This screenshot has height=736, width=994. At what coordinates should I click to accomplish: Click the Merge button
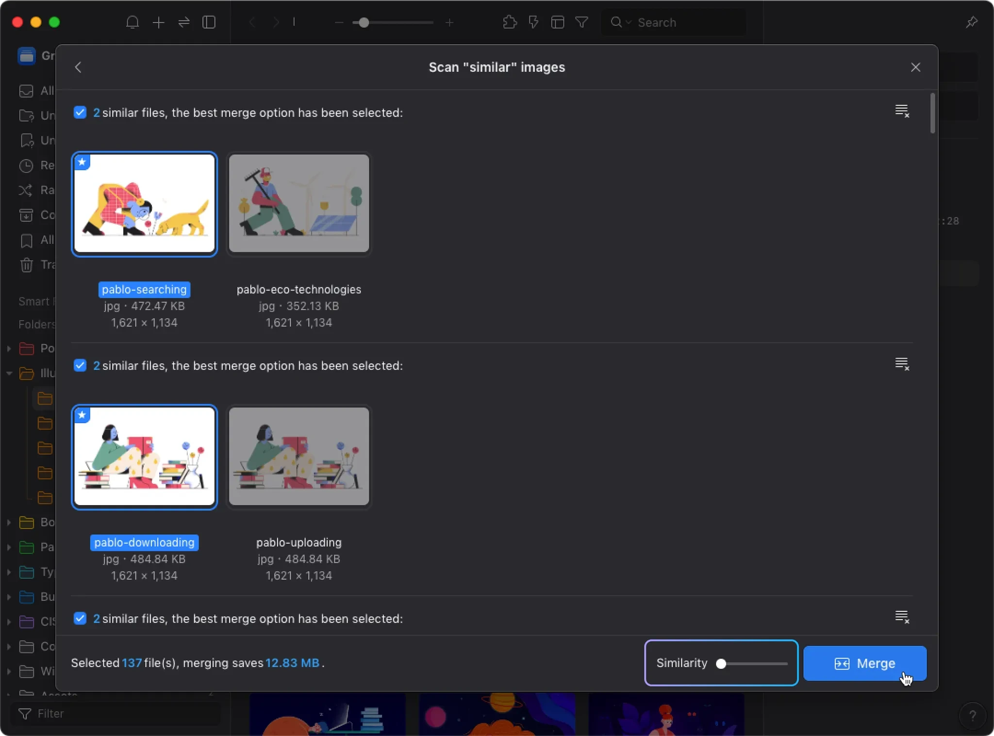point(864,663)
